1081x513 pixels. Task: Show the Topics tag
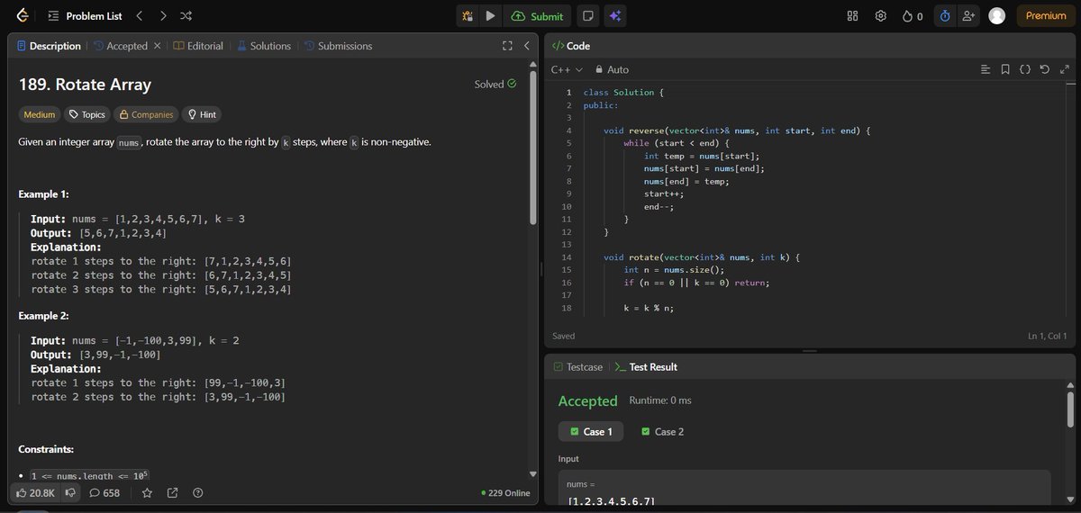point(86,114)
